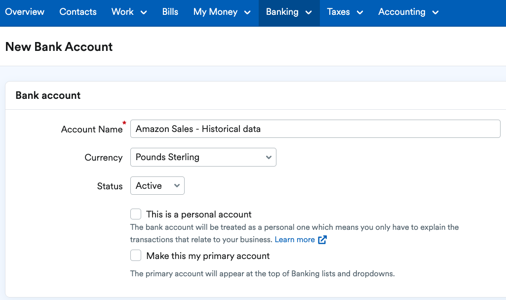Viewport: 506px width, 300px height.
Task: Expand the Work menu chevron
Action: [144, 12]
